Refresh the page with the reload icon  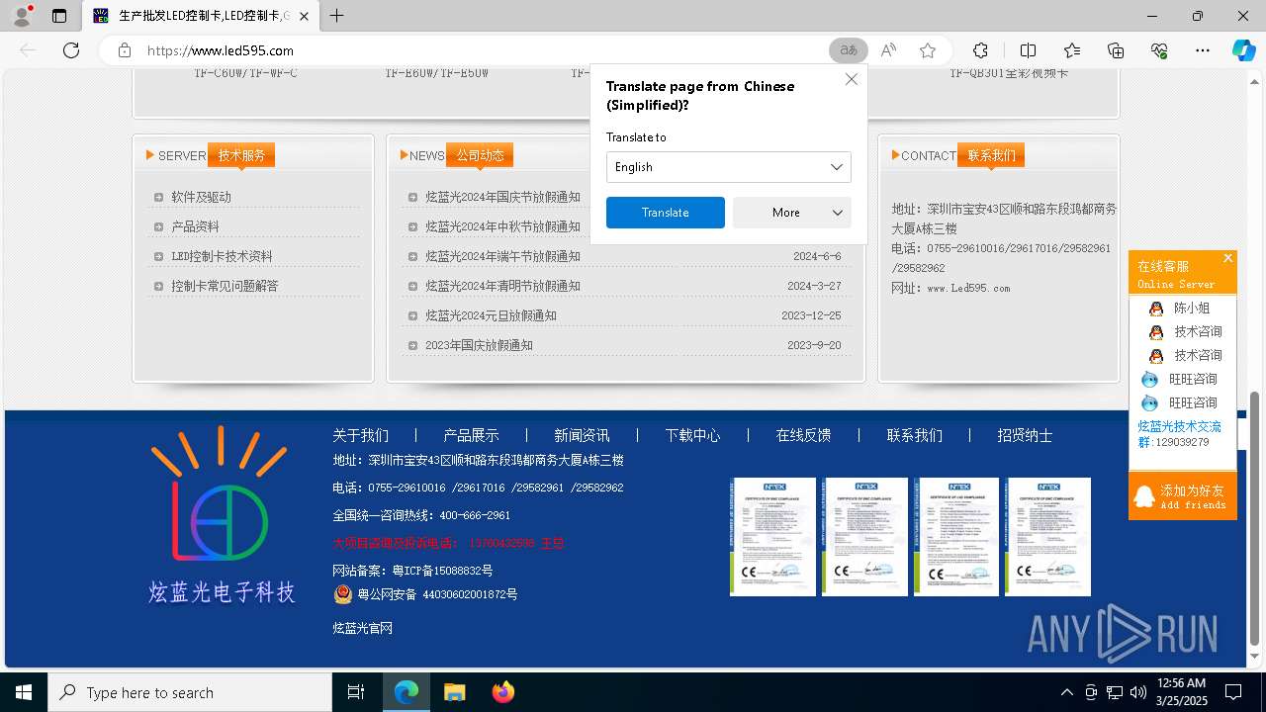[71, 50]
